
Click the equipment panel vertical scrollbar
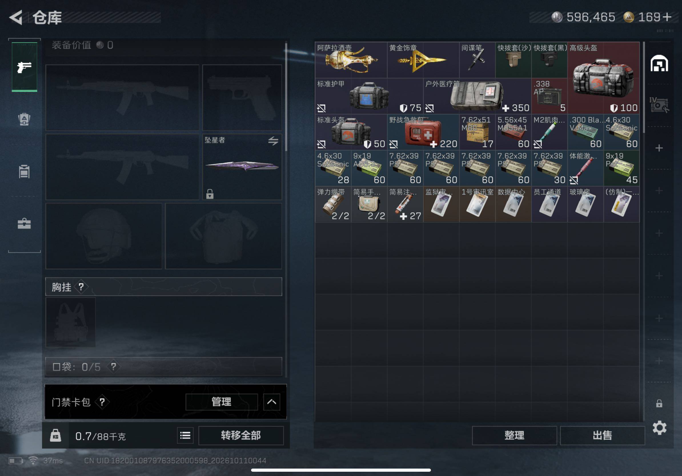(286, 97)
